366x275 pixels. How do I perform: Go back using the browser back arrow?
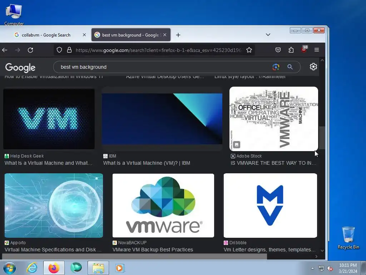pyautogui.click(x=5, y=50)
